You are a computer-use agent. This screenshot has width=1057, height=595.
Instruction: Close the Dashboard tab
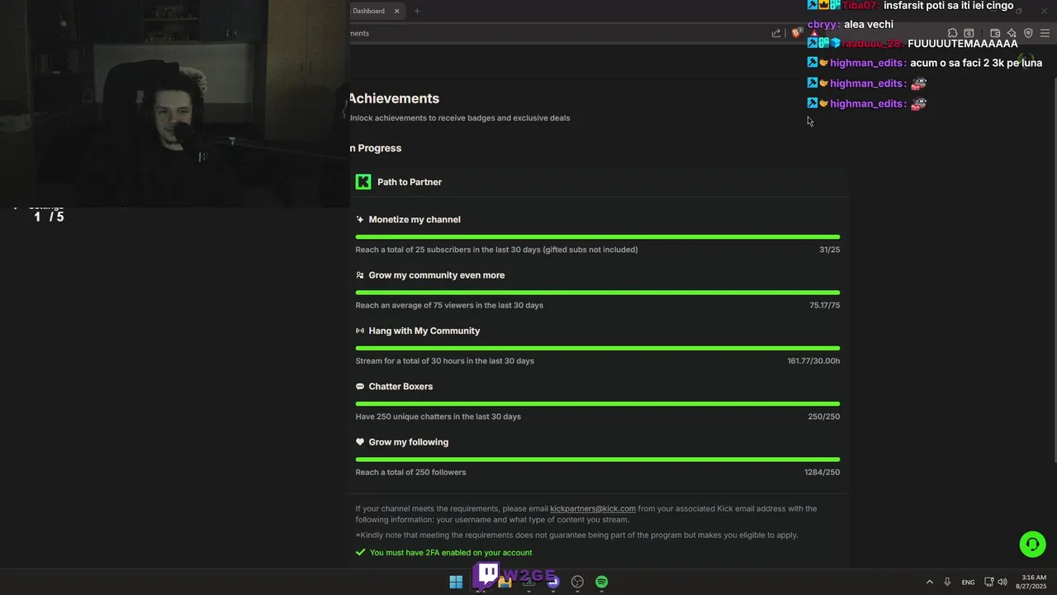pyautogui.click(x=396, y=11)
